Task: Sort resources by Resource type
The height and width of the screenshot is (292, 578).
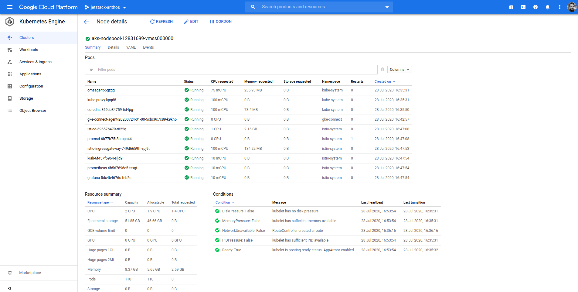Action: [100, 202]
